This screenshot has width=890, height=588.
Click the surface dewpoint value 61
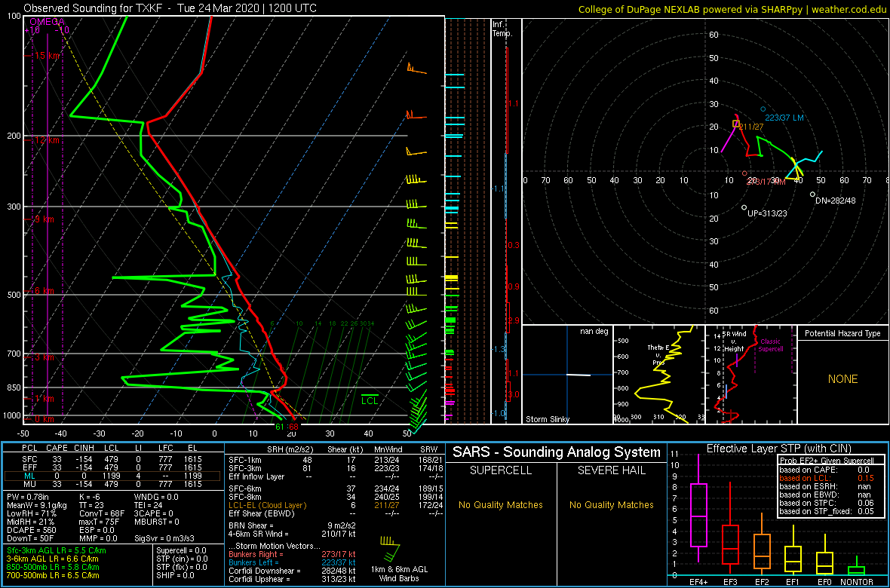pyautogui.click(x=279, y=427)
